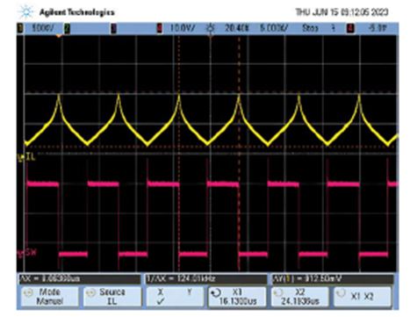Screen dimensions: 410x317
Task: Click the pink channel 4 scale badge
Action: [x=160, y=28]
